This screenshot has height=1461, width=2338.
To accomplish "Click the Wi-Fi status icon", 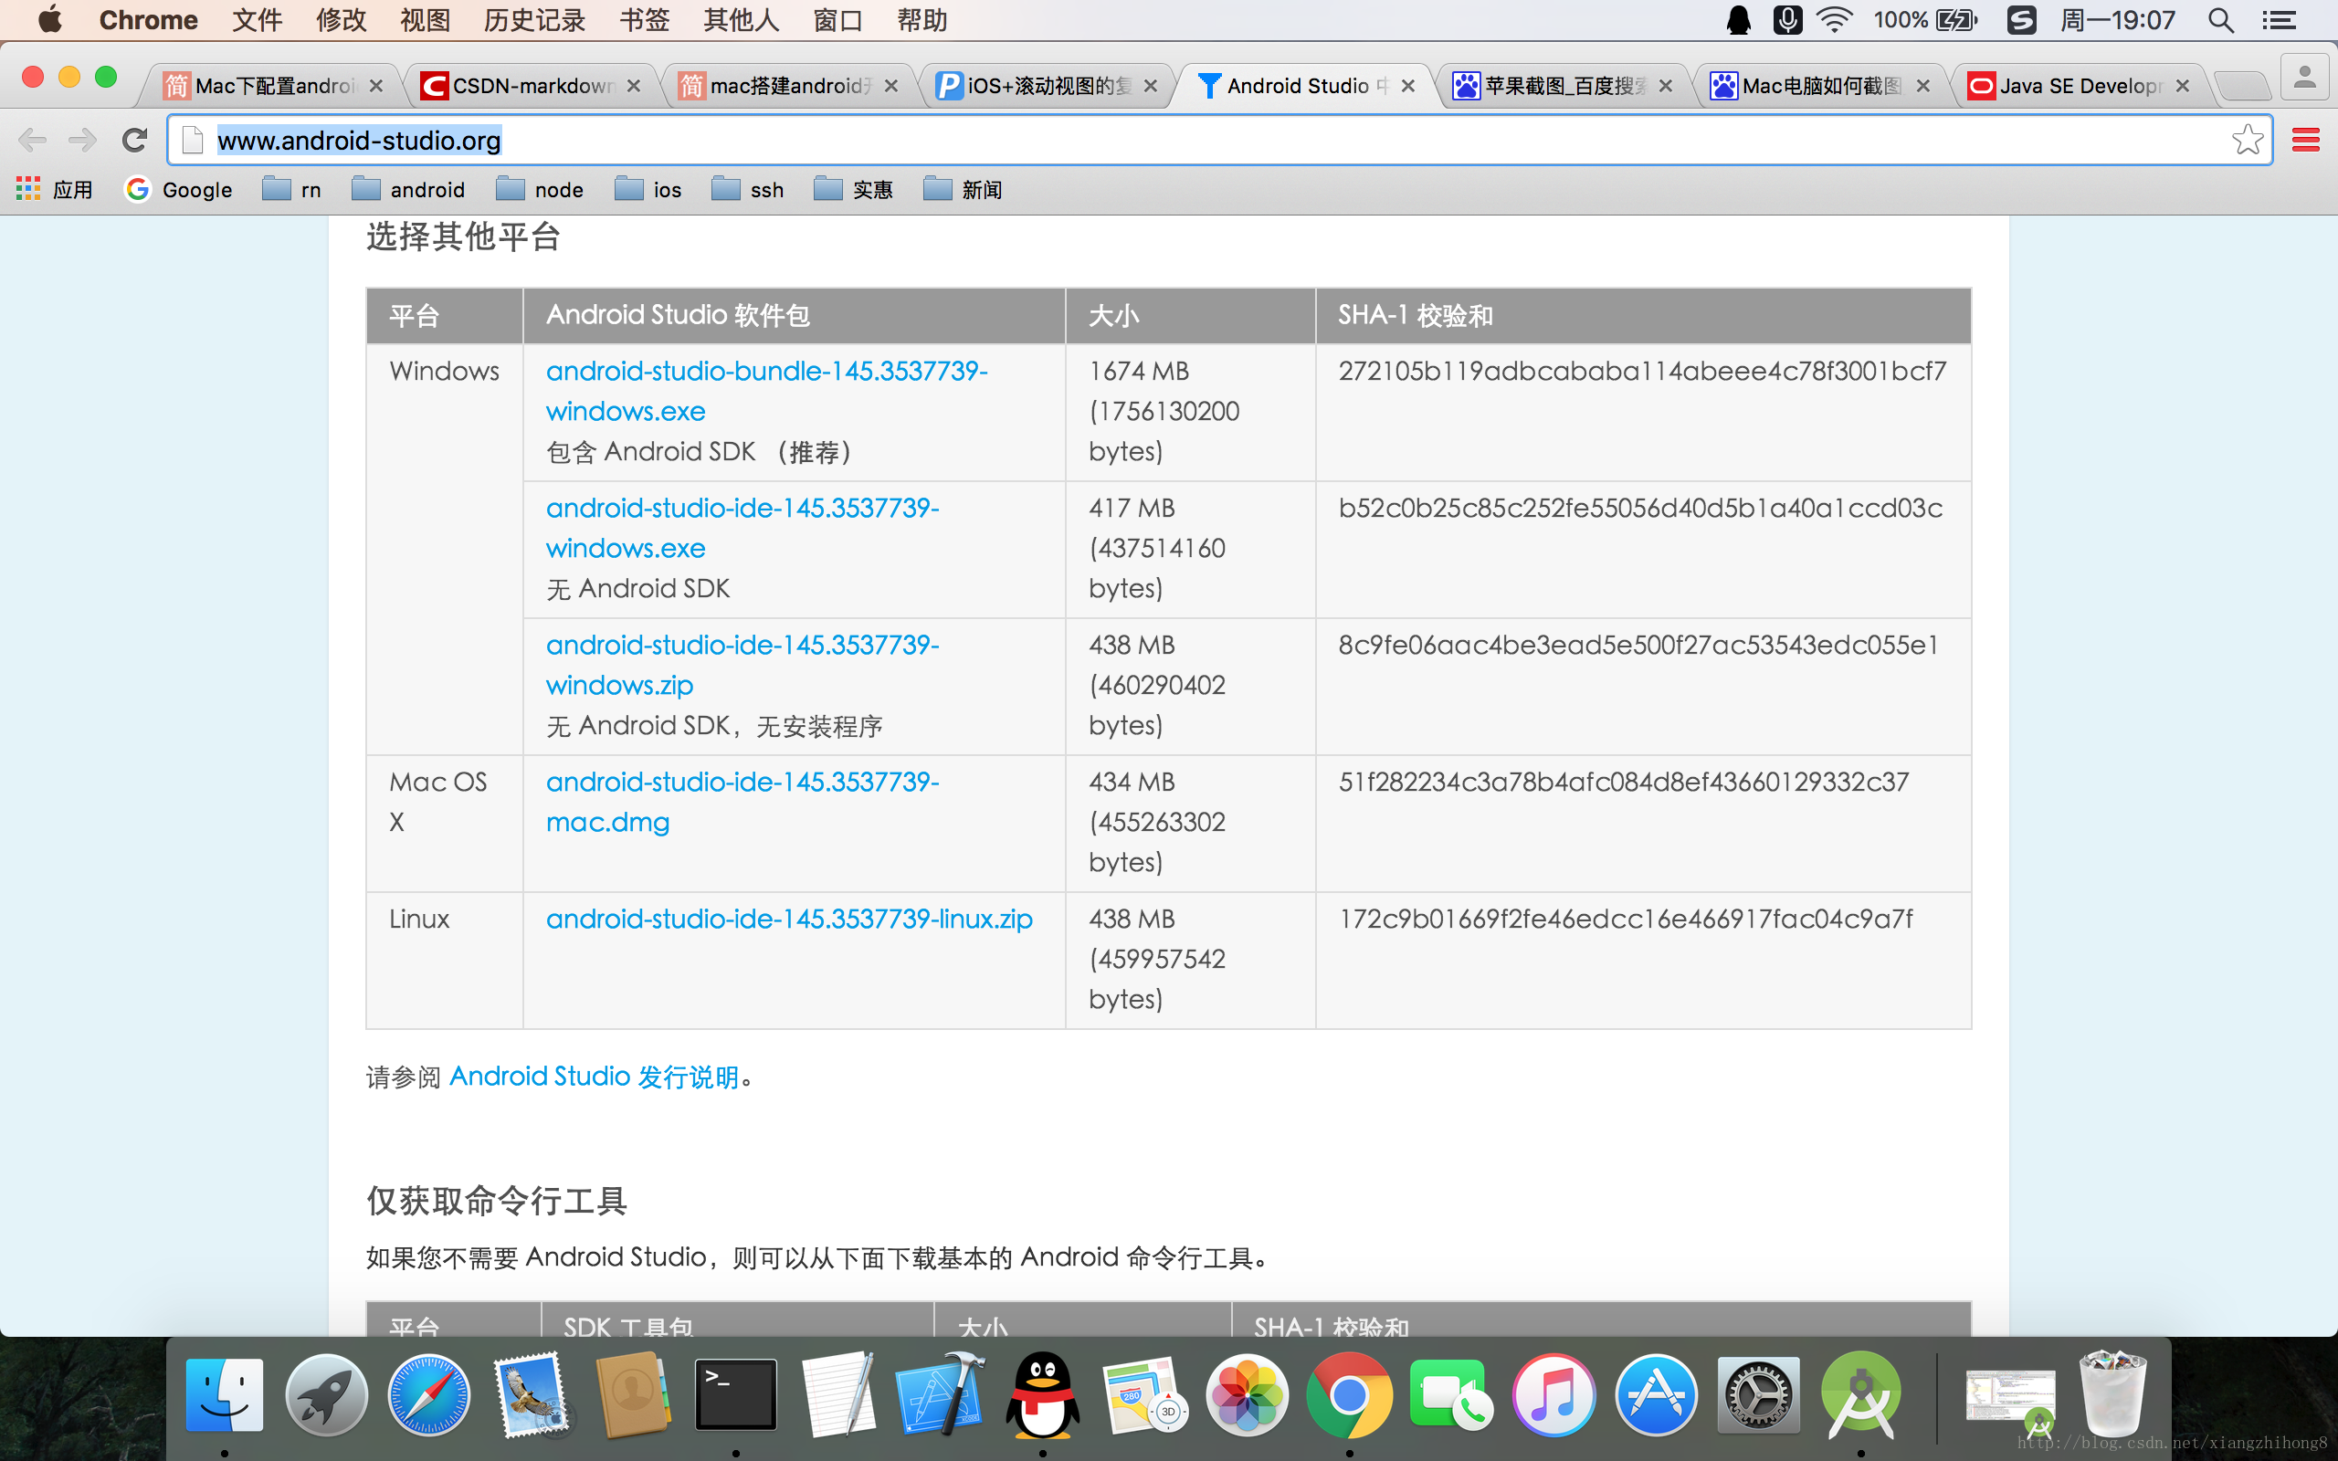I will pyautogui.click(x=1834, y=20).
